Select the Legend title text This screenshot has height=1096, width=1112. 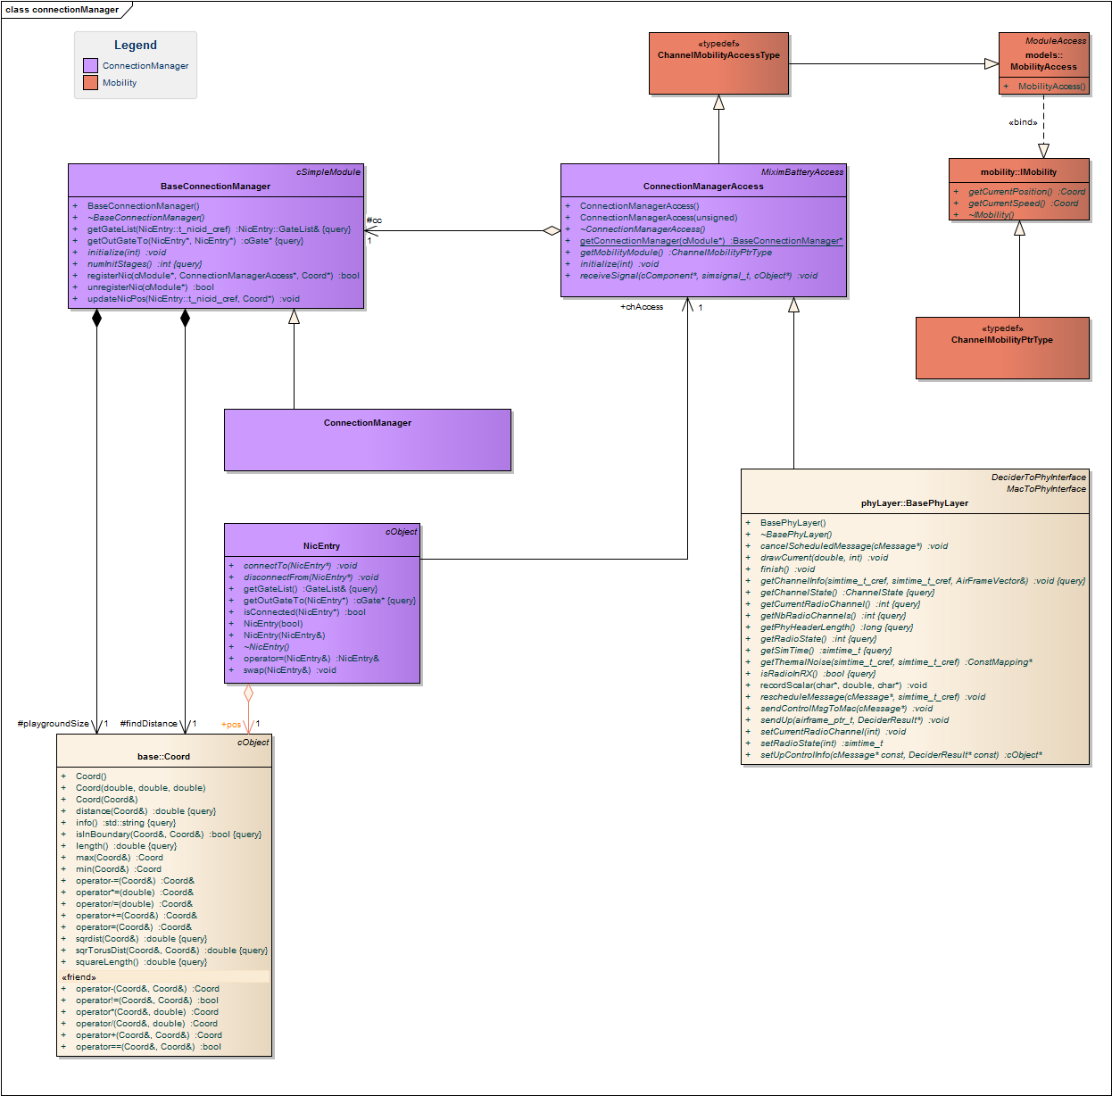click(136, 46)
